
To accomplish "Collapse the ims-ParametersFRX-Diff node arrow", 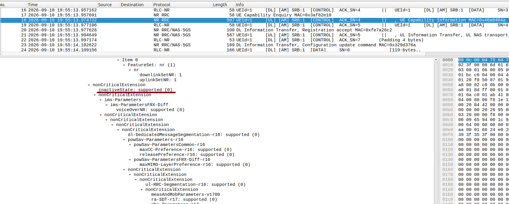I will [x=106, y=105].
